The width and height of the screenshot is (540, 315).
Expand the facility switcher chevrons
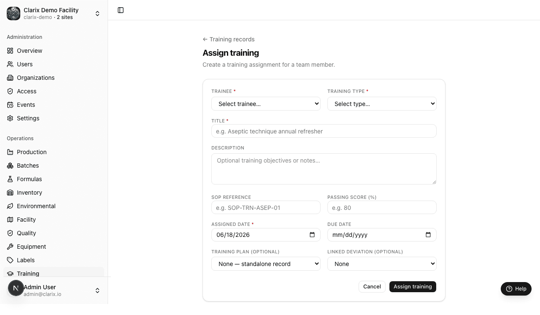pos(97,14)
